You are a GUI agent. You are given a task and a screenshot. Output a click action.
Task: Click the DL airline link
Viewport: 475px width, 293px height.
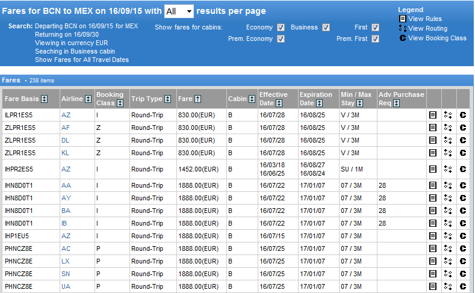(66, 140)
